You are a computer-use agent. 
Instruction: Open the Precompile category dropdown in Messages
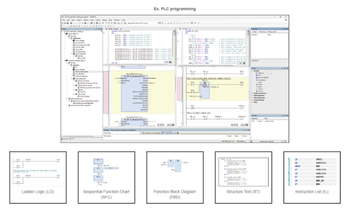122,133
